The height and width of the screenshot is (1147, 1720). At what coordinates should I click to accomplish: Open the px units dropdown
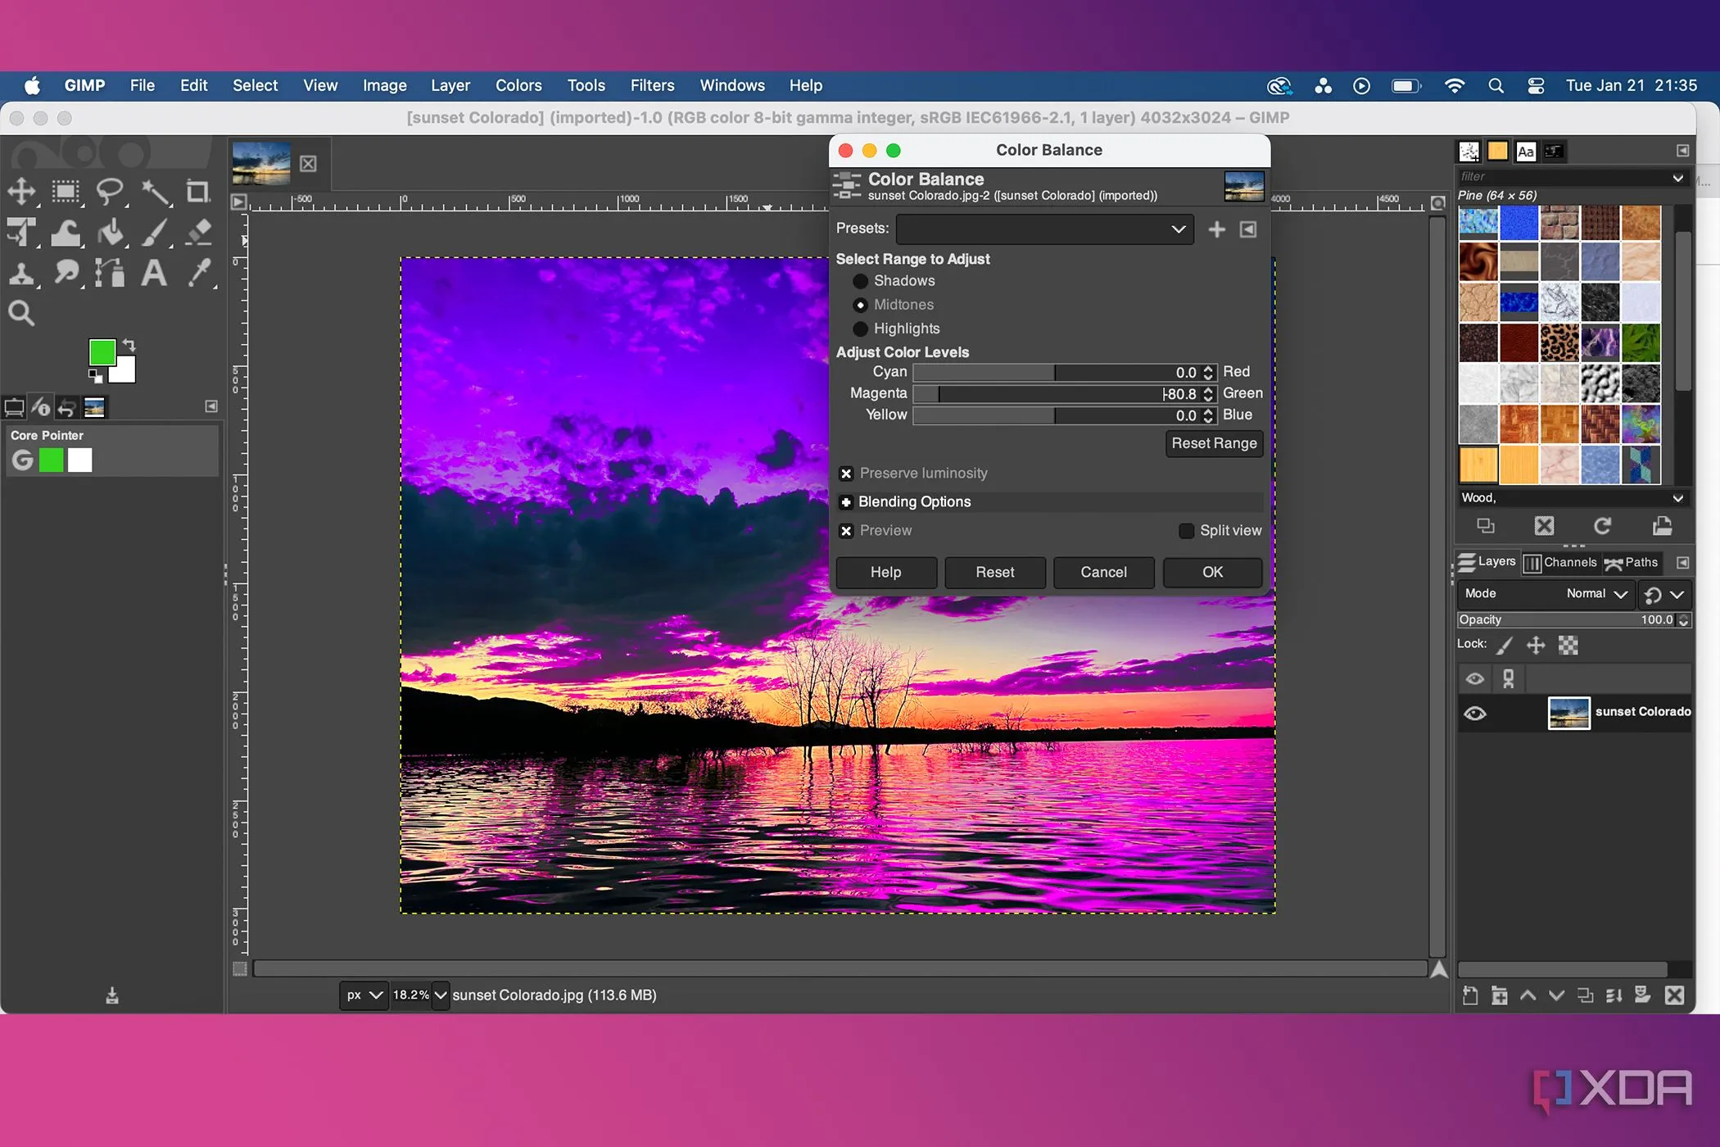[x=364, y=995]
